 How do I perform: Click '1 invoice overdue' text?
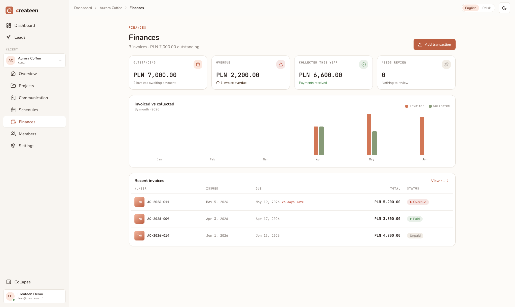[x=234, y=83]
